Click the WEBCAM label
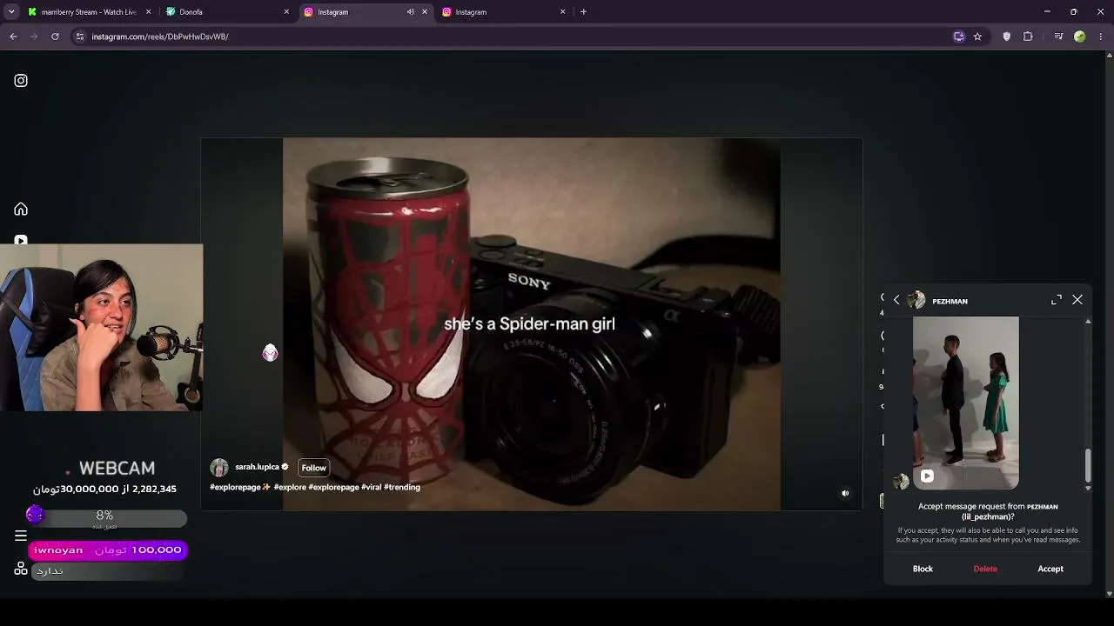The image size is (1114, 626). coord(117,469)
